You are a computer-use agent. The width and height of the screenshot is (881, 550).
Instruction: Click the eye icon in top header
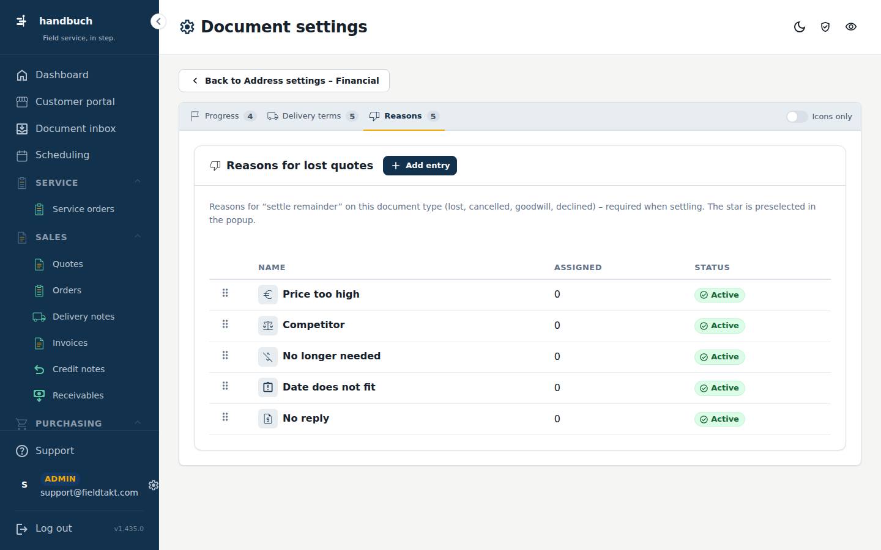(851, 27)
